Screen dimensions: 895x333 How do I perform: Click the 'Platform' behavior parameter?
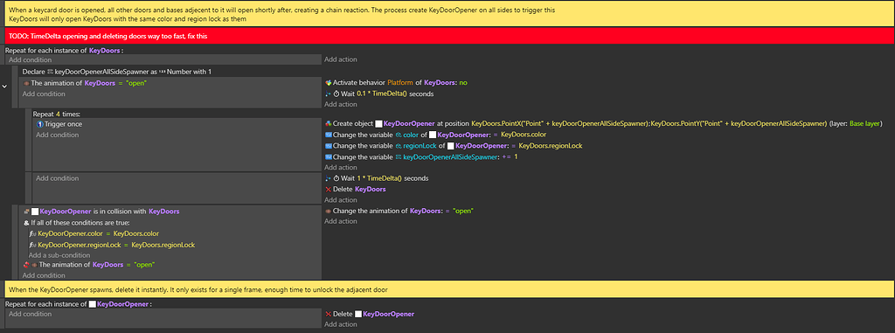tap(400, 83)
